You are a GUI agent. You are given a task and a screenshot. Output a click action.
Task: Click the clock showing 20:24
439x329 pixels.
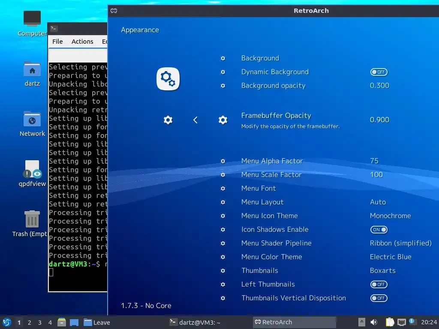click(429, 322)
